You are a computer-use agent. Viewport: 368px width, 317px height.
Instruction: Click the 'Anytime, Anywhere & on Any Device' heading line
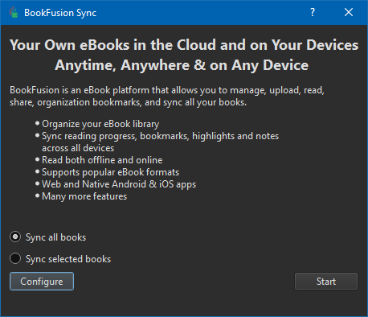click(182, 65)
